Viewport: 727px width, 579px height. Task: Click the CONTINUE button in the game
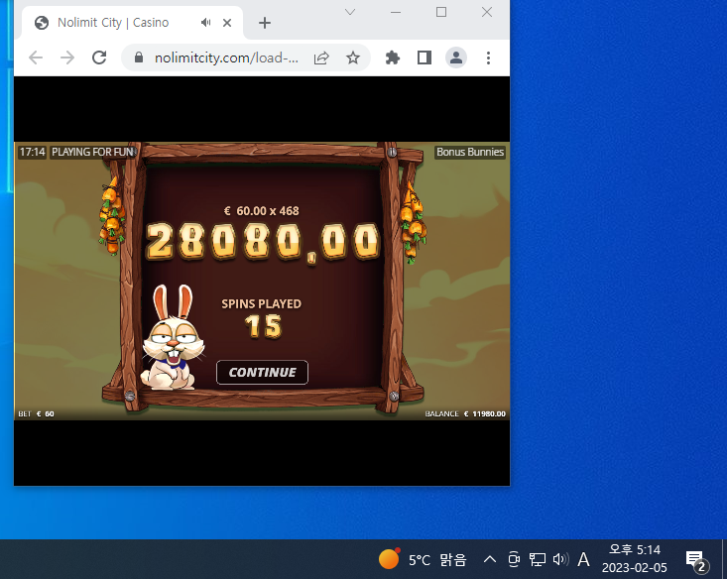pyautogui.click(x=262, y=372)
